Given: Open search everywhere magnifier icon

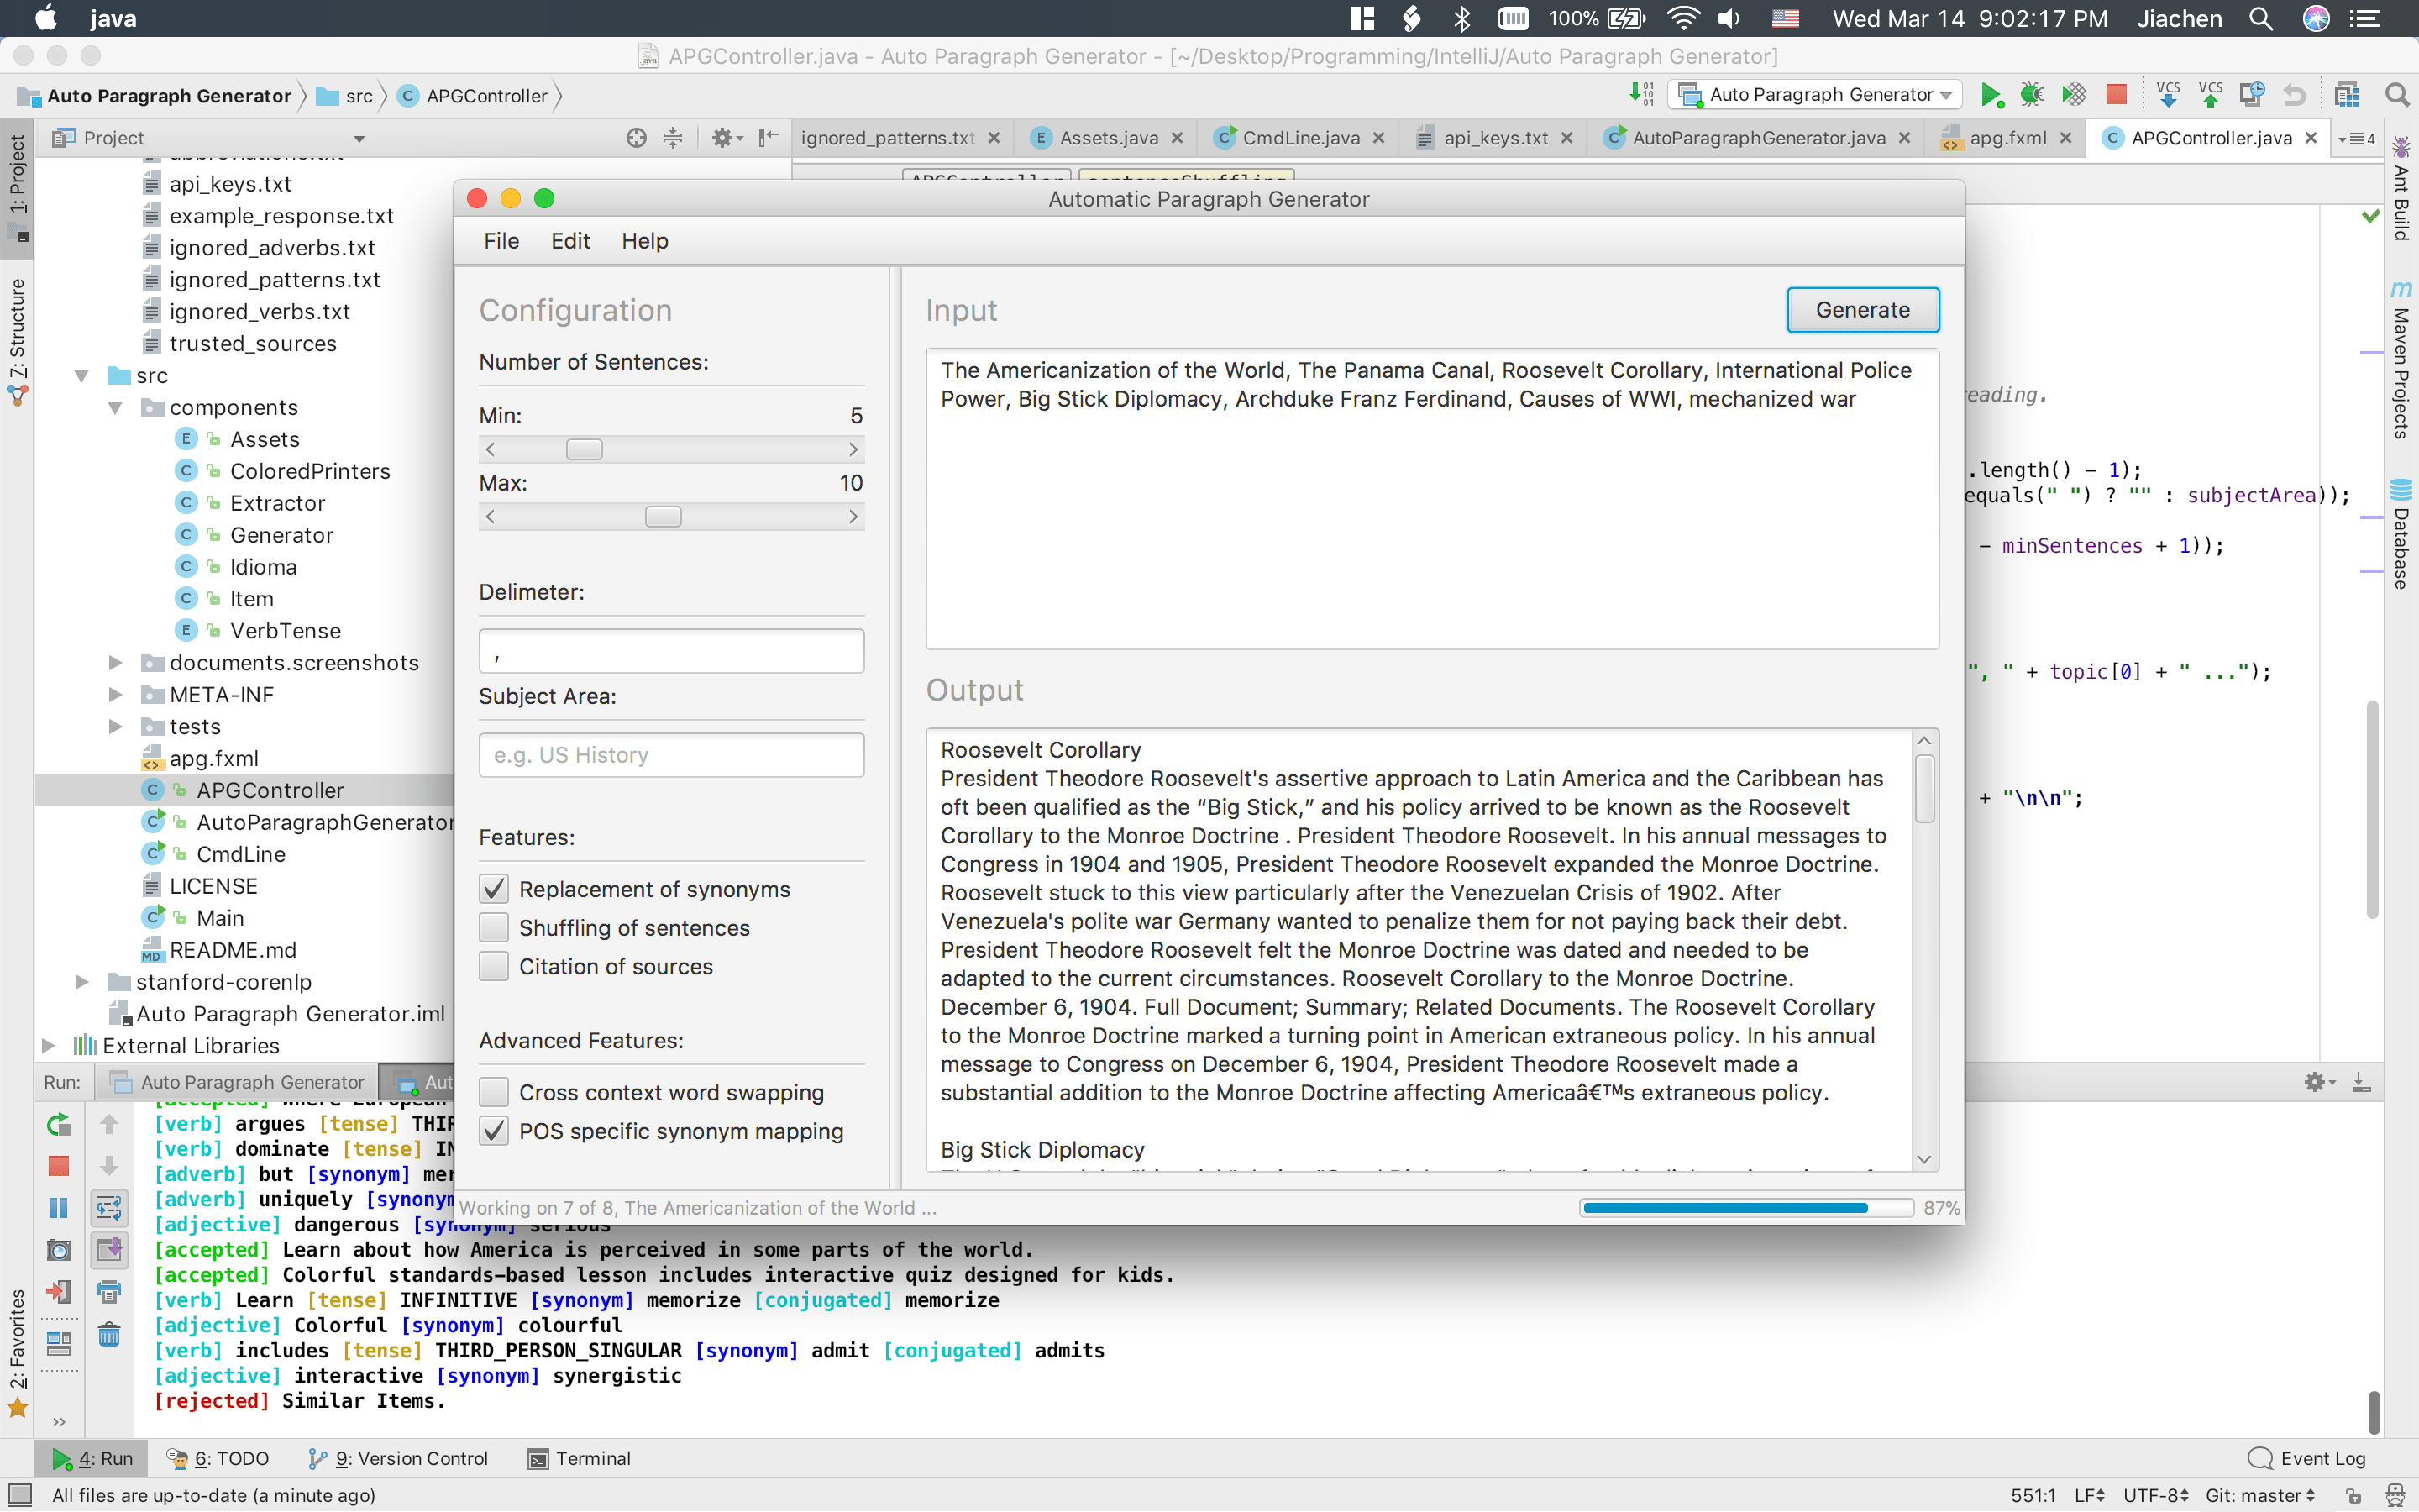Looking at the screenshot, I should pos(2396,95).
